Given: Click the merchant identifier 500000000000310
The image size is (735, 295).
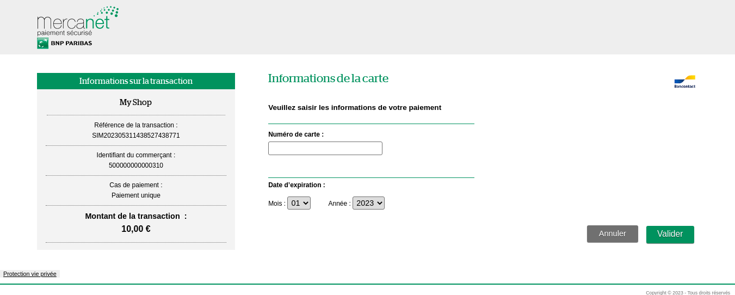Looking at the screenshot, I should 136,165.
